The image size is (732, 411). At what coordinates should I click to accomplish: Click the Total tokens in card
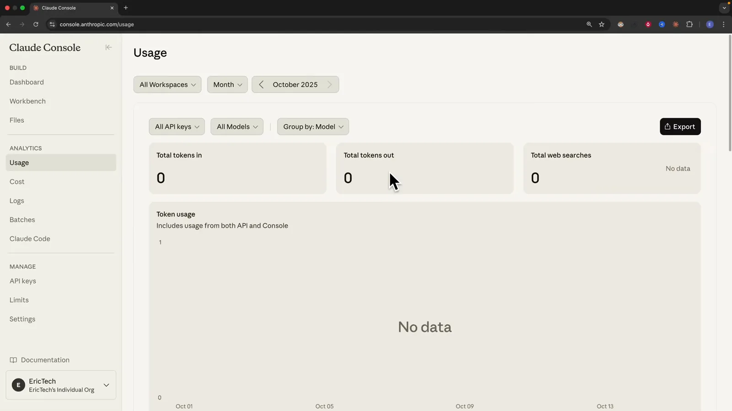point(237,168)
